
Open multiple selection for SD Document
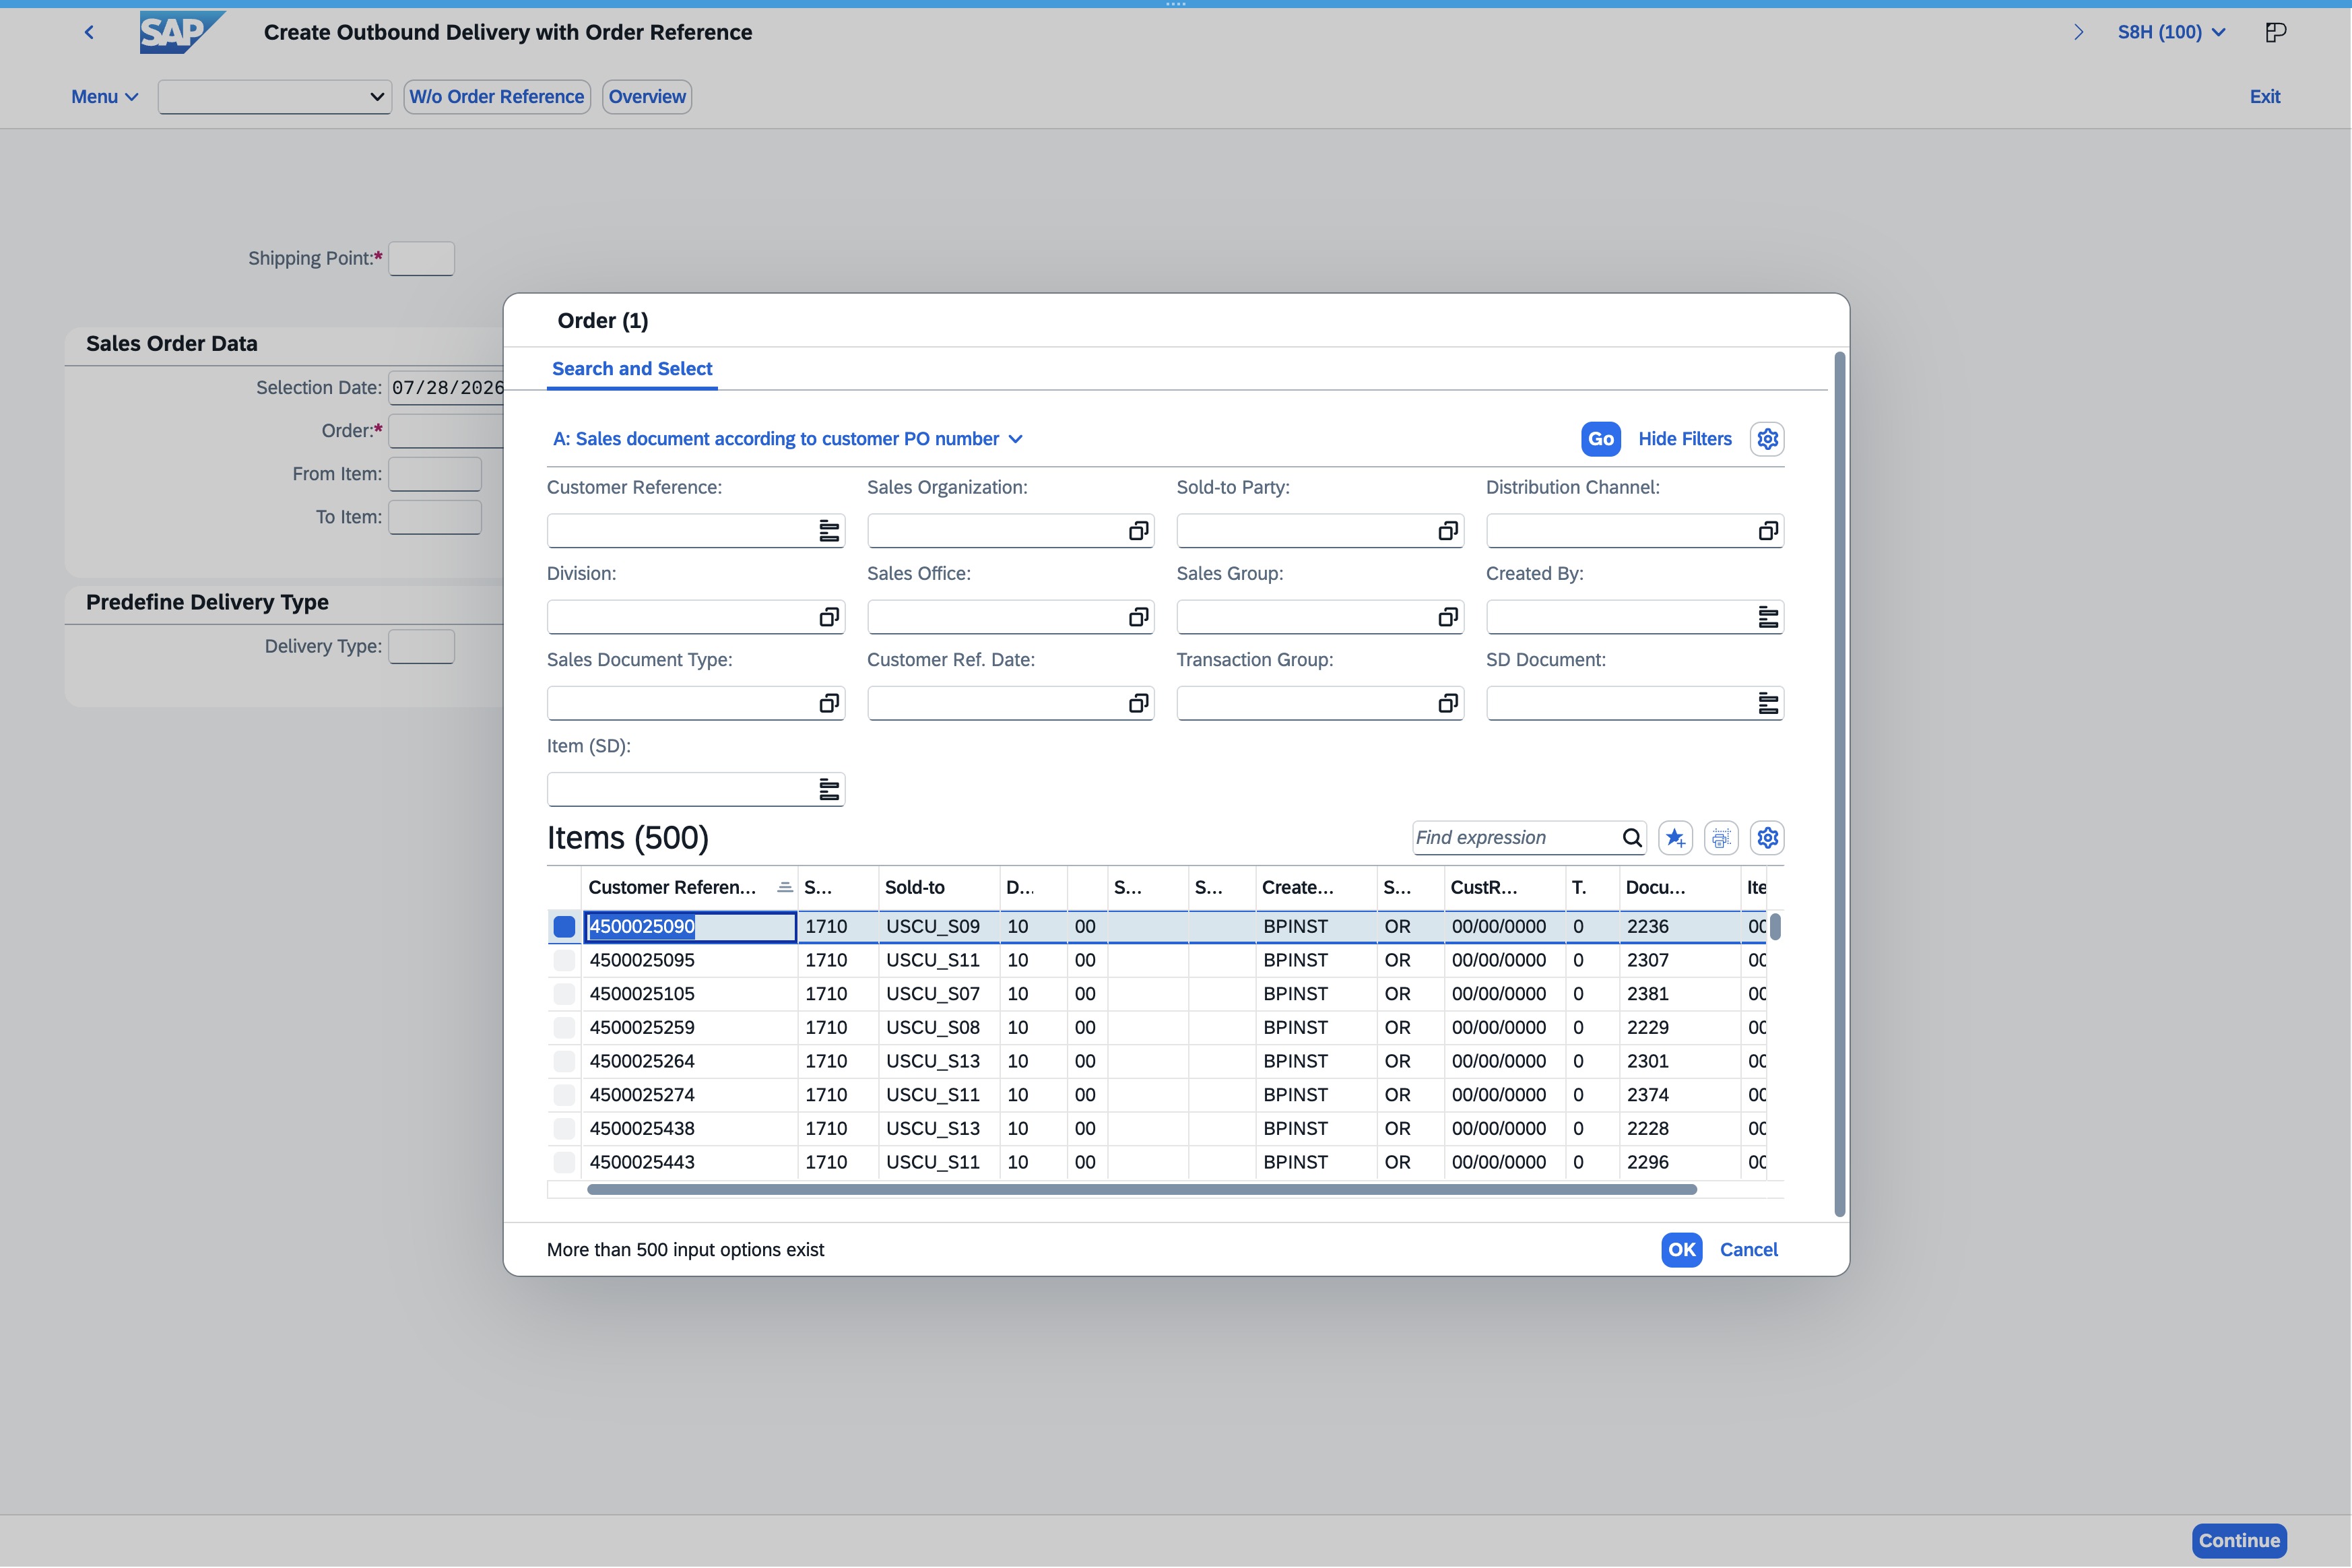[x=1768, y=704]
